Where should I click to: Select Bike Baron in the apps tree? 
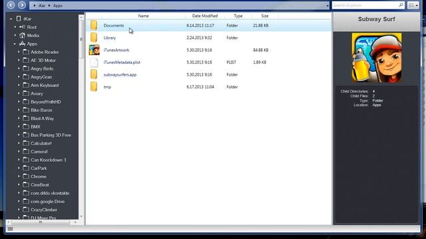coord(41,110)
